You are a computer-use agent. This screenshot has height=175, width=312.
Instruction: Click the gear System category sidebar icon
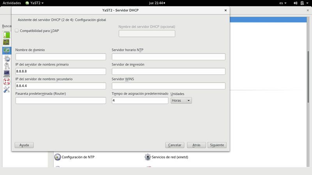pos(7,58)
